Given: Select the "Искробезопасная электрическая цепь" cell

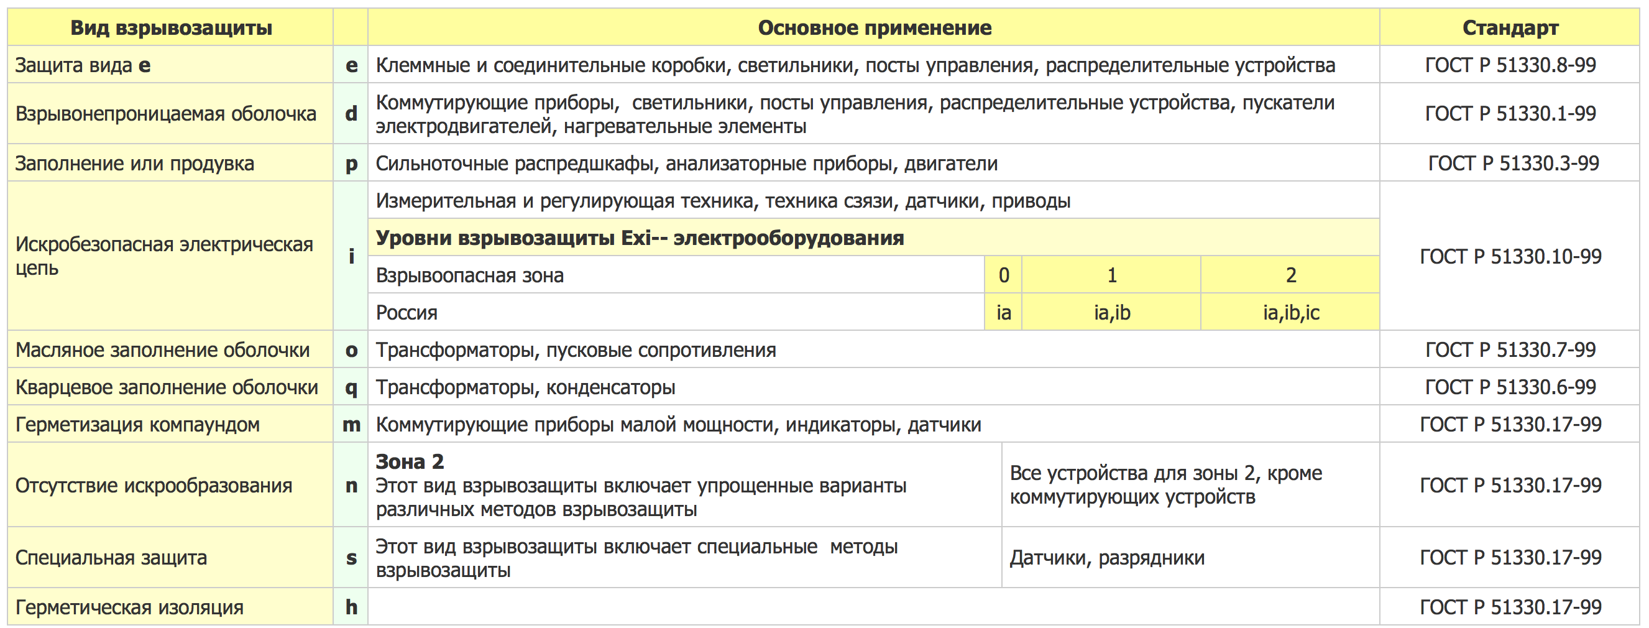Looking at the screenshot, I should [164, 256].
